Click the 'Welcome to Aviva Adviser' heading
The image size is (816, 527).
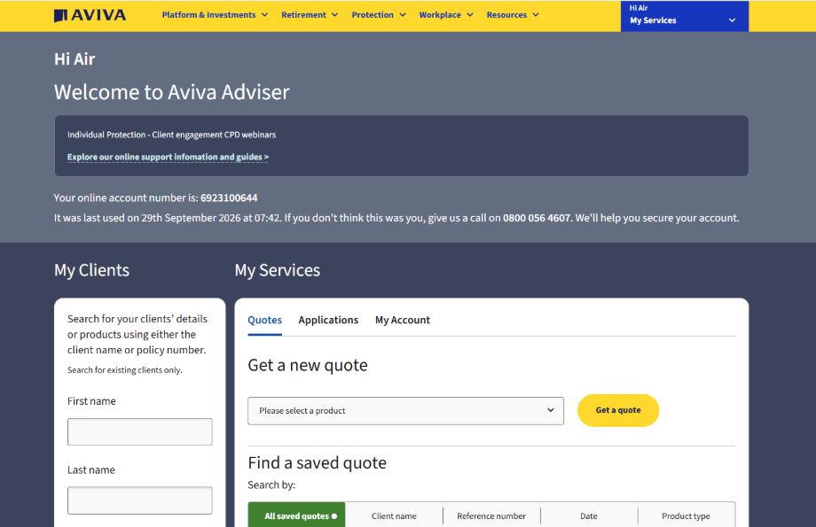(x=172, y=92)
